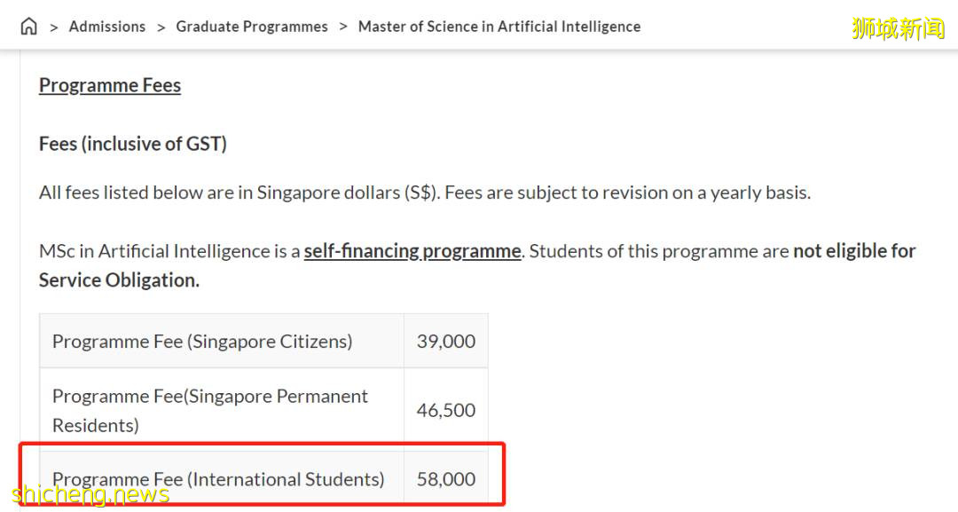This screenshot has width=958, height=512.
Task: Open the Graduate Programmes breadcrumb link
Action: tap(252, 27)
